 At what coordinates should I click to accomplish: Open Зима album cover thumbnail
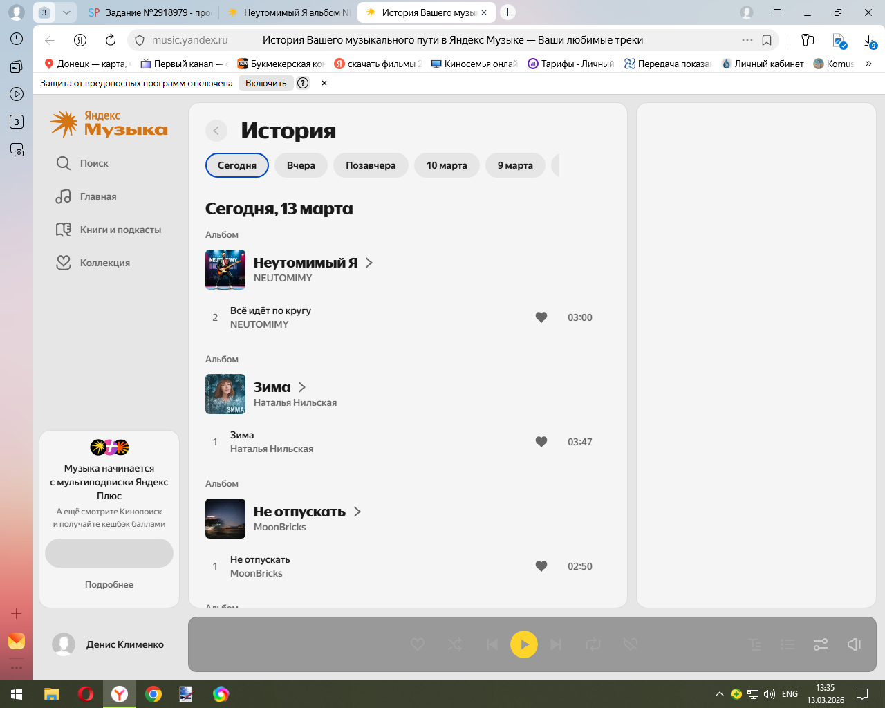pos(225,394)
